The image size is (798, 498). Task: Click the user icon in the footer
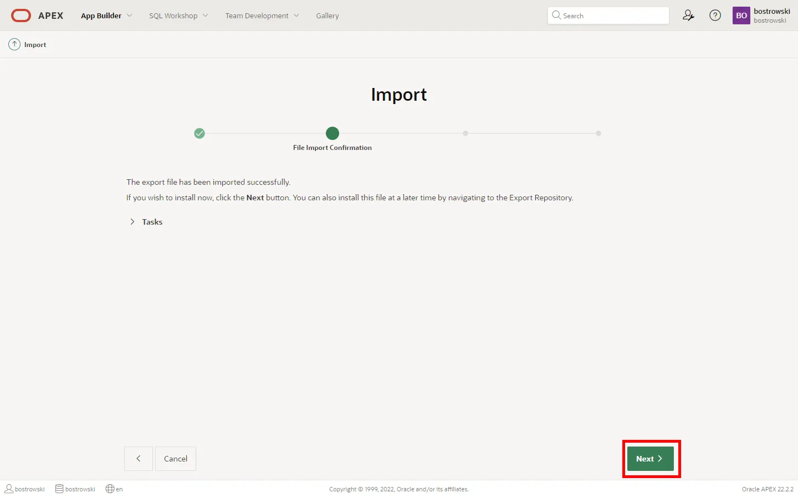pos(9,489)
